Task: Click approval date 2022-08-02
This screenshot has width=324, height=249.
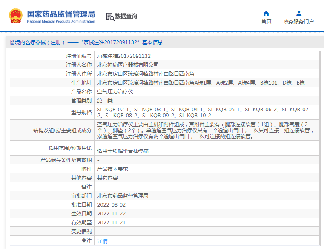Action: [112, 205]
